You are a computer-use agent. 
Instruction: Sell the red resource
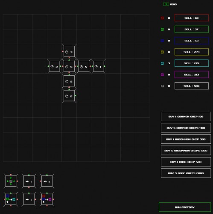point(192,18)
